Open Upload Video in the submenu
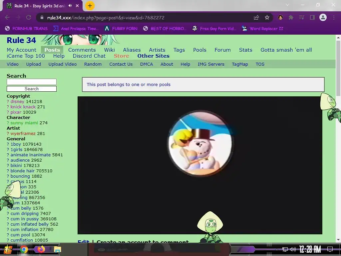This screenshot has height=256, width=341. click(62, 64)
